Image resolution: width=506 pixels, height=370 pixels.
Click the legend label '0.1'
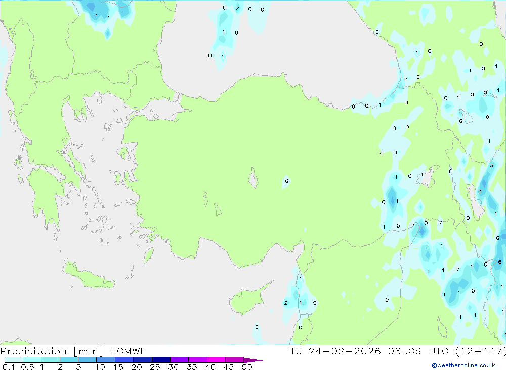pyautogui.click(x=9, y=367)
